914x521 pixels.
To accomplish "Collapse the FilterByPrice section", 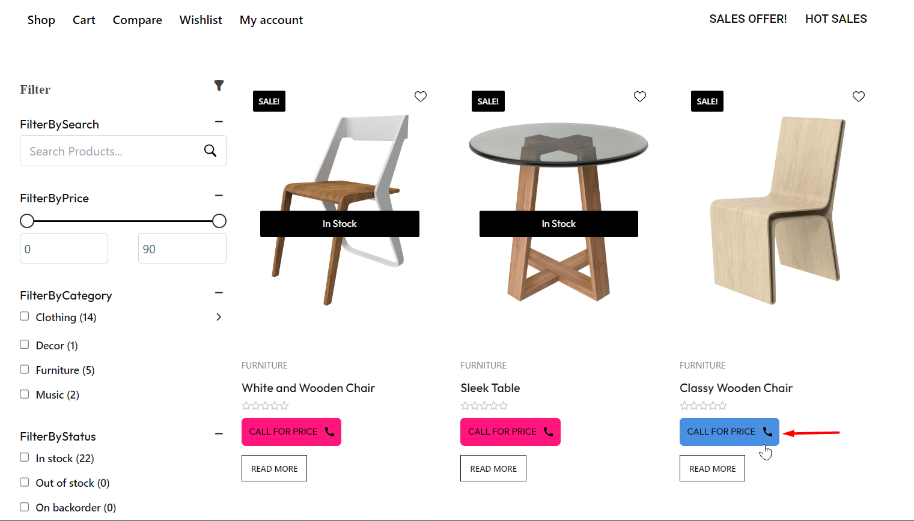I will [219, 194].
